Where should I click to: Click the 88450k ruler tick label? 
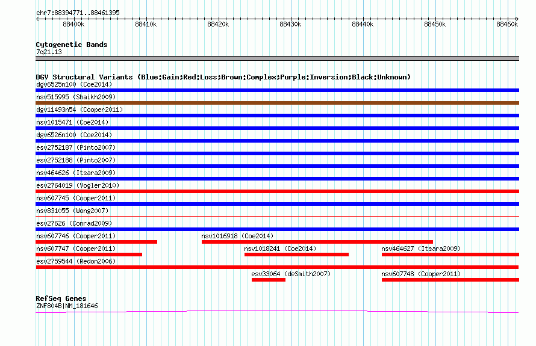coord(435,24)
